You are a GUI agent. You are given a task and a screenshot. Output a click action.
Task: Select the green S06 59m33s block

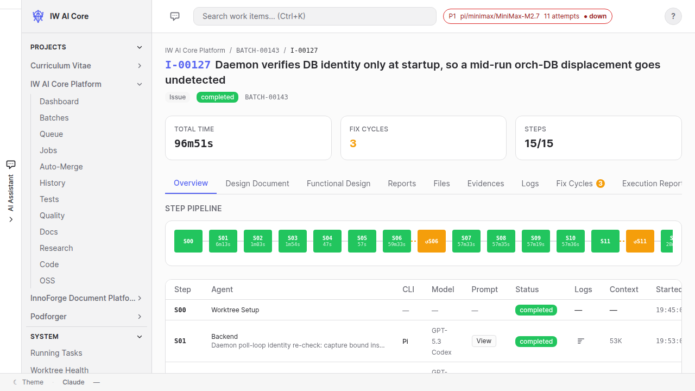(x=397, y=241)
